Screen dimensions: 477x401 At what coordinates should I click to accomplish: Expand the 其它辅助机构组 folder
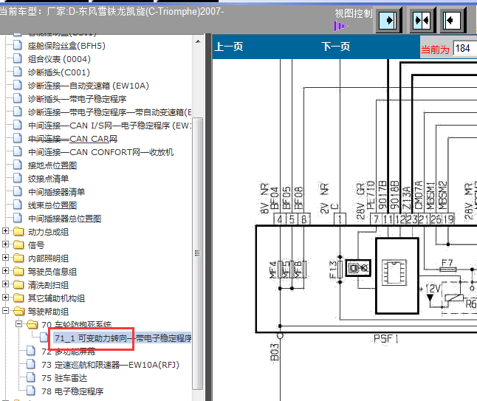tap(5, 298)
